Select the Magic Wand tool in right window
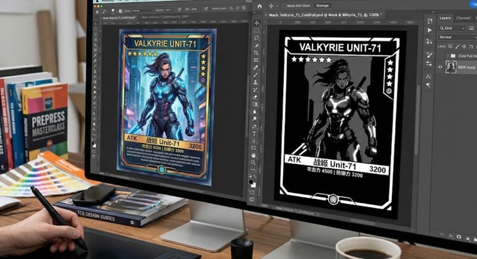The height and width of the screenshot is (259, 477). (257, 45)
